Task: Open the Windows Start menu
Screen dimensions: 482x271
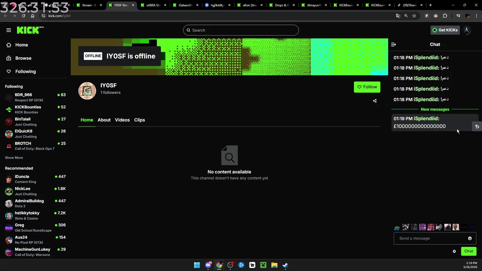Action: tap(197, 265)
